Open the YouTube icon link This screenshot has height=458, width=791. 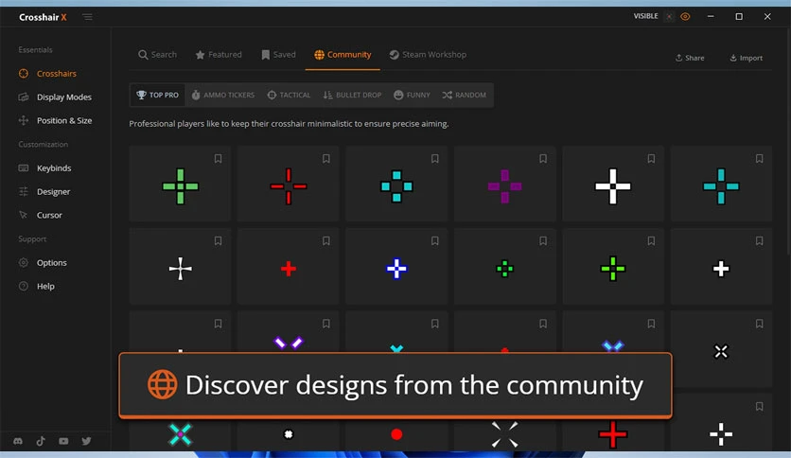coord(63,441)
